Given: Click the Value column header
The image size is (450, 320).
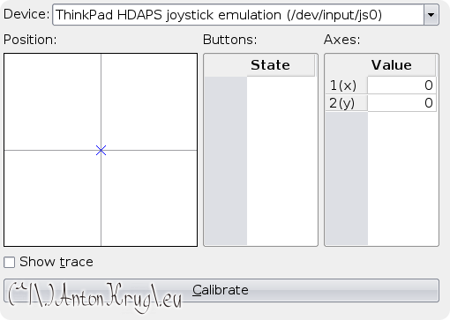Looking at the screenshot, I should click(x=391, y=65).
